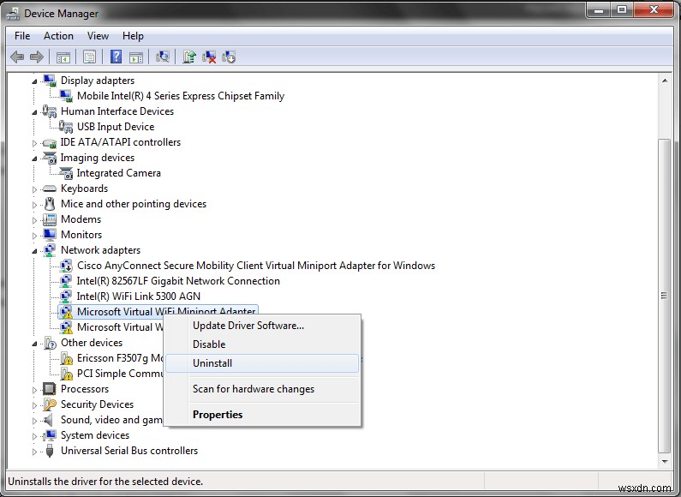
Task: Choose Scan for hardware changes in context menu
Action: [x=262, y=389]
